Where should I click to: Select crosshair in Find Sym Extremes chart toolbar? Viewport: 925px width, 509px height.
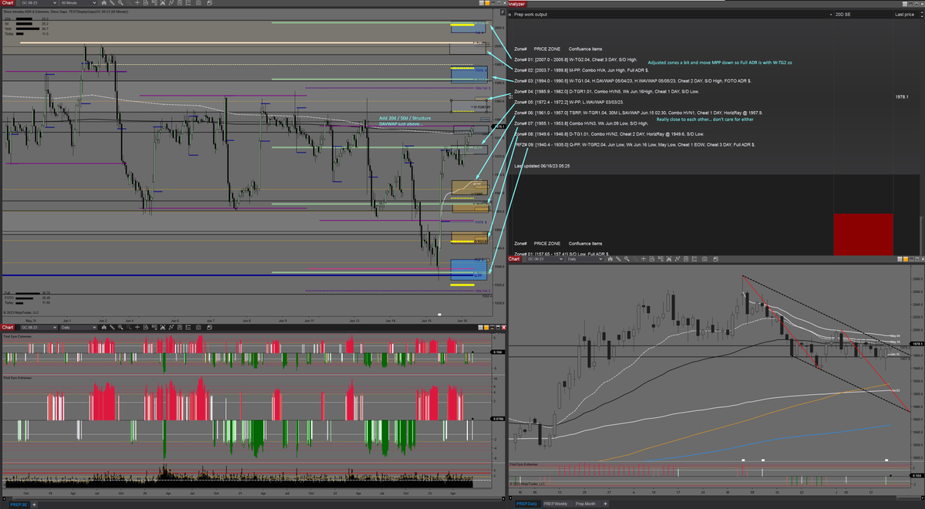click(137, 327)
